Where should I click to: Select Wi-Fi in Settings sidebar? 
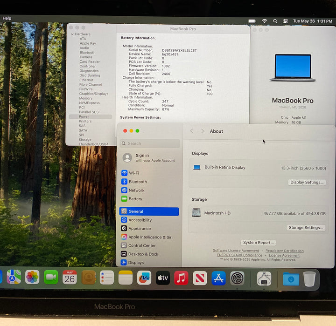pos(149,173)
